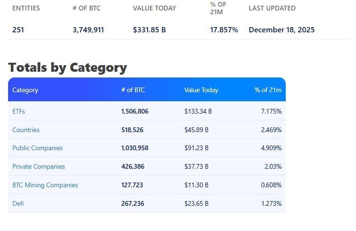This screenshot has height=231, width=356.
Task: Click the 251 entities count
Action: [18, 29]
